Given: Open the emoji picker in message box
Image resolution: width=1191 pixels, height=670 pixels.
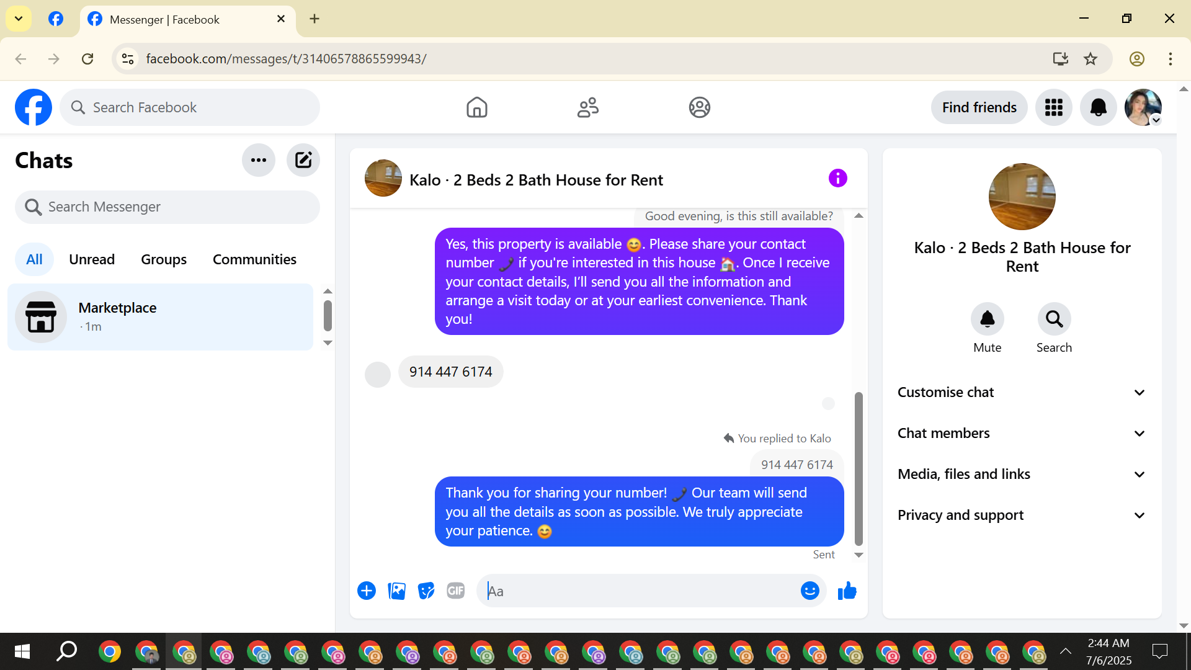Looking at the screenshot, I should click(810, 591).
